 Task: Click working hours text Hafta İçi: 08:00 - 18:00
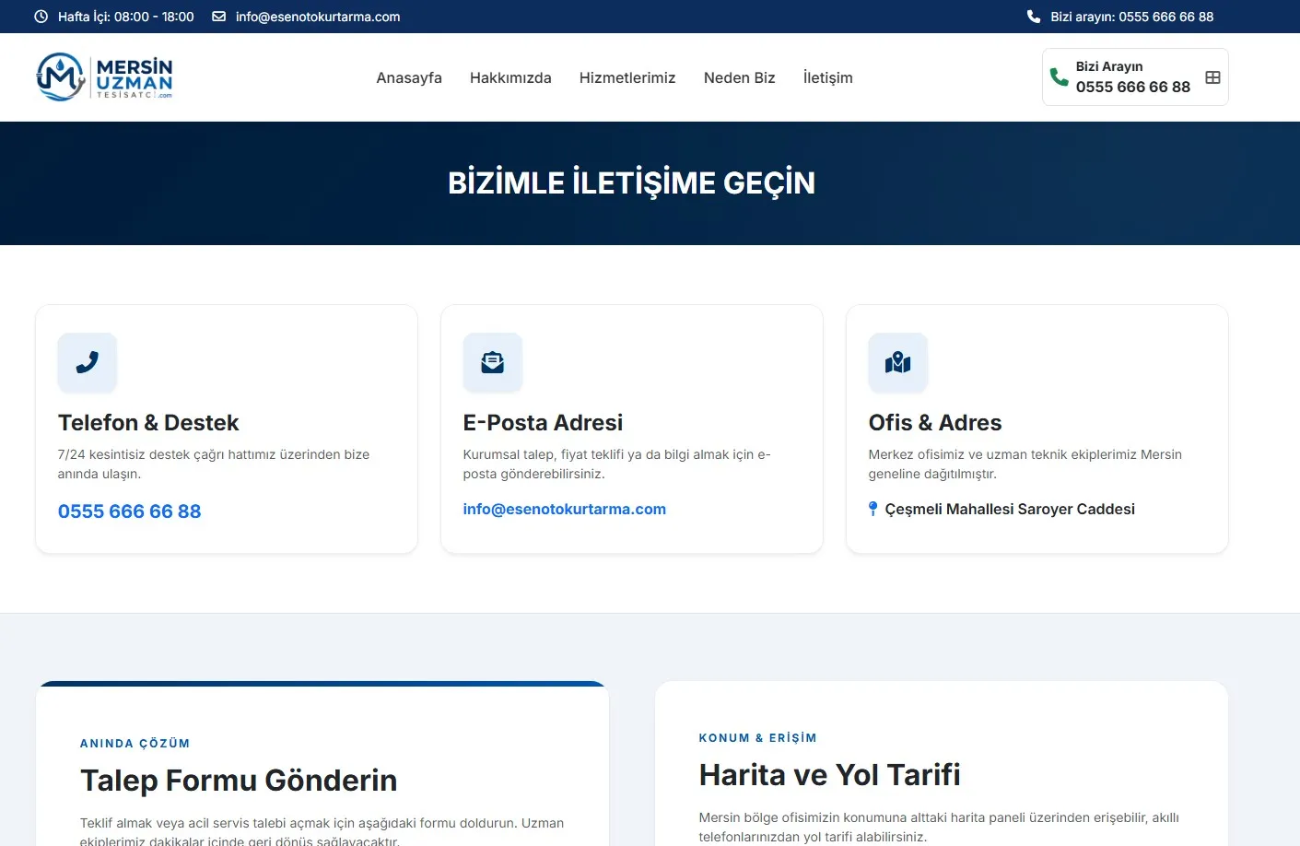tap(126, 17)
